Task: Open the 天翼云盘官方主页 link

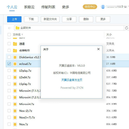Action: [x=72, y=80]
